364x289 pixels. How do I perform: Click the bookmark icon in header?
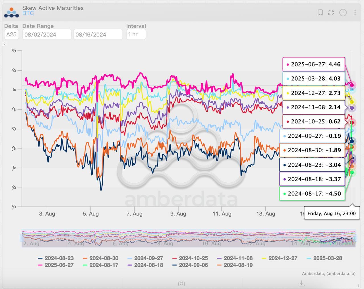pyautogui.click(x=320, y=13)
